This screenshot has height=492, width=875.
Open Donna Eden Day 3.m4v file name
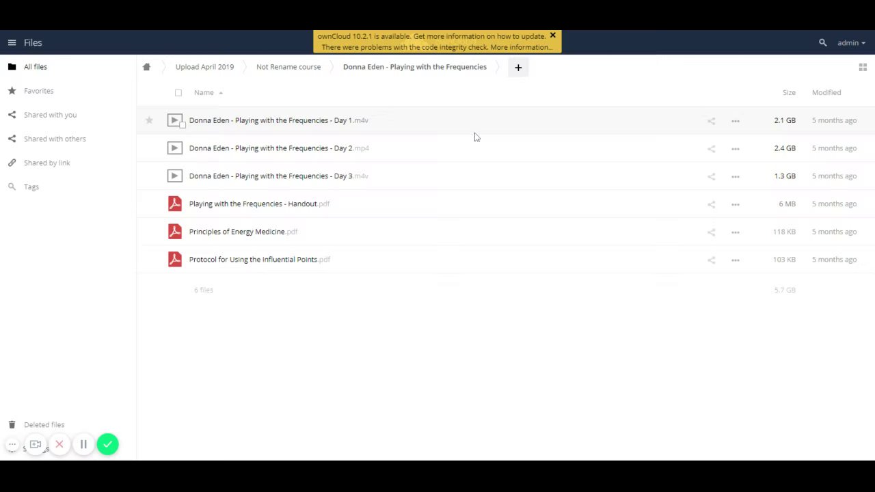pos(278,176)
